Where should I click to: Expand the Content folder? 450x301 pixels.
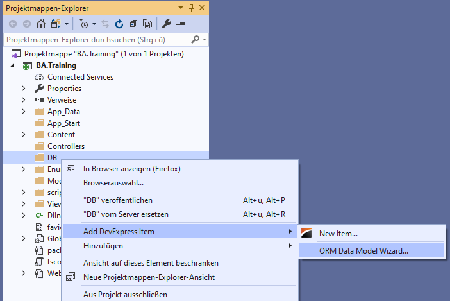pos(24,134)
